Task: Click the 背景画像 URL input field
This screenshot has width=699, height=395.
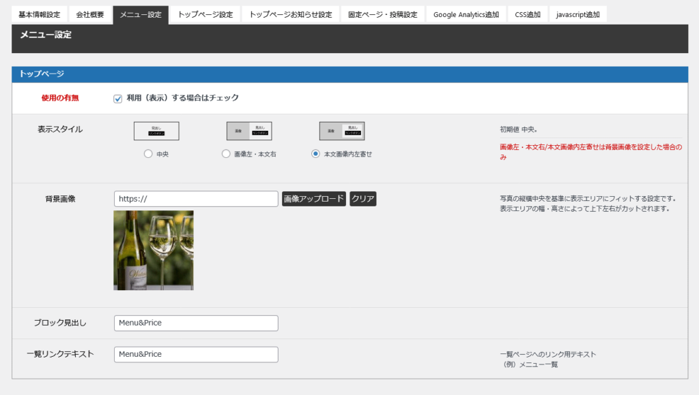Action: [x=196, y=199]
